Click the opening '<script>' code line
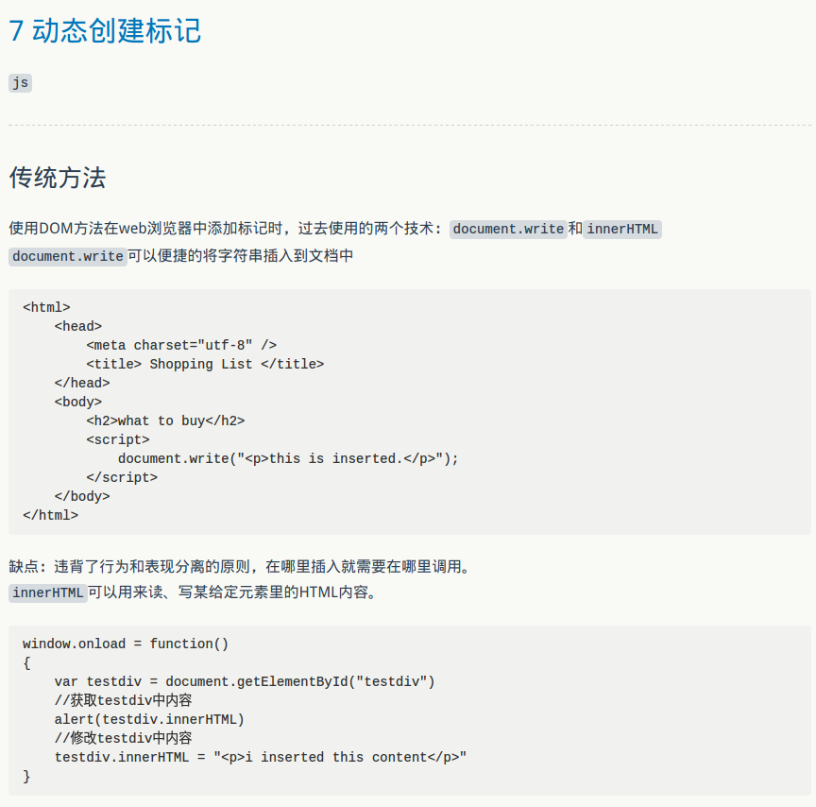This screenshot has height=807, width=816. tap(118, 440)
